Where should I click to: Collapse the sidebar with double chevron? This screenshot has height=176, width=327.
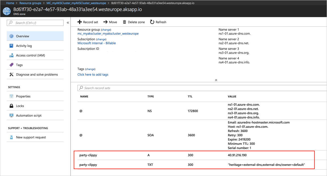coord(68,23)
